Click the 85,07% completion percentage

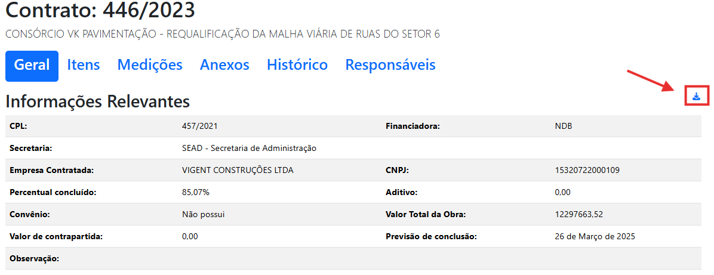196,193
